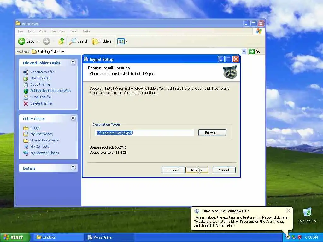Collapse File and Folder Tasks panel
The width and height of the screenshot is (323, 242).
73,62
